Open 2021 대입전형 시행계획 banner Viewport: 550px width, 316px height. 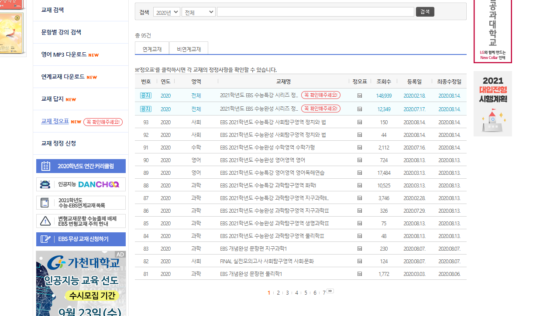point(493,104)
